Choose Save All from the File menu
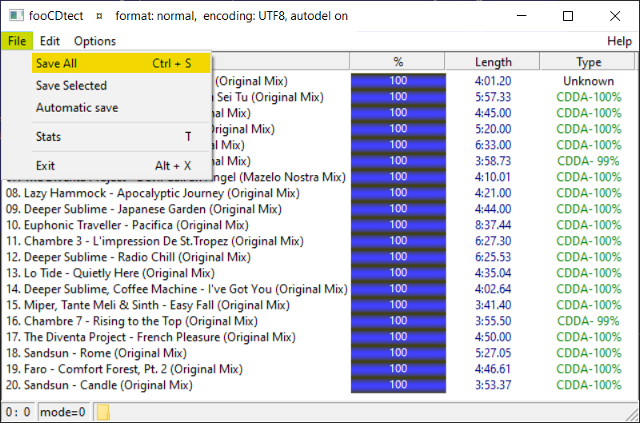The width and height of the screenshot is (640, 423). 122,63
